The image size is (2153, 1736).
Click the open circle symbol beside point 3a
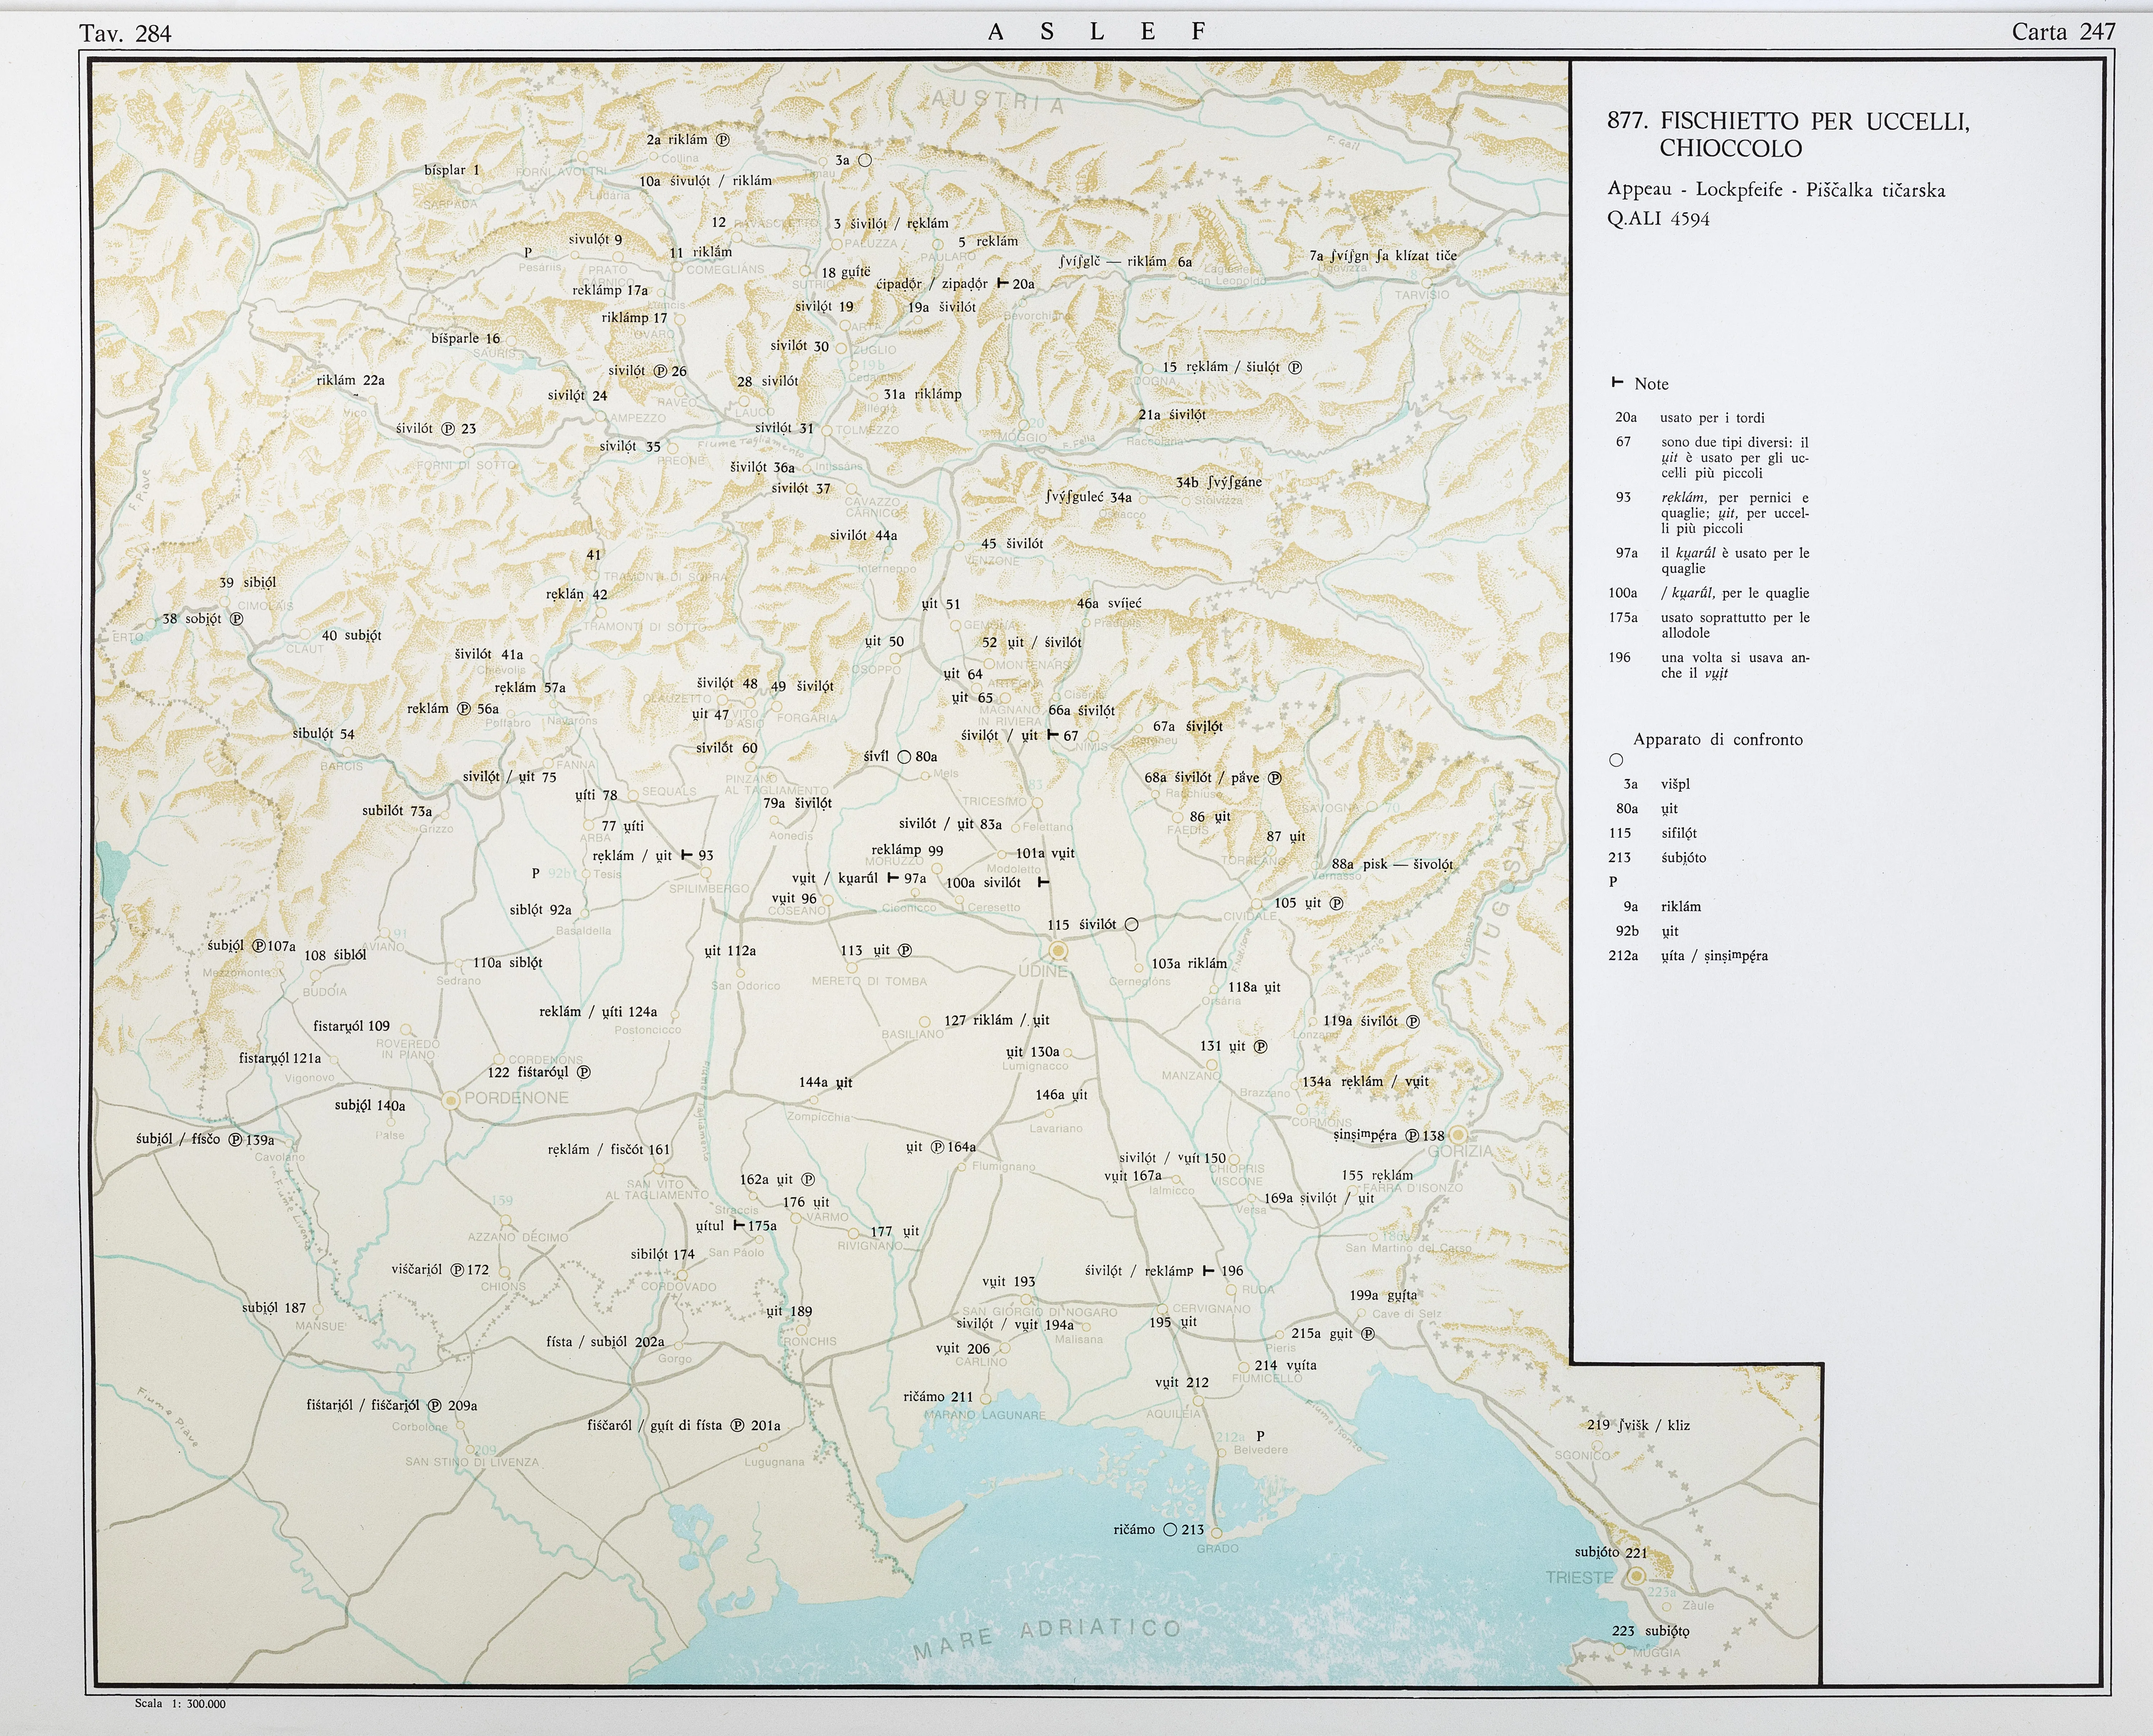(865, 160)
